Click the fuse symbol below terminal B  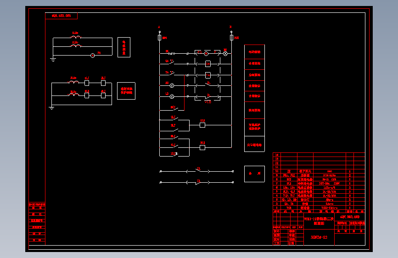(231, 38)
